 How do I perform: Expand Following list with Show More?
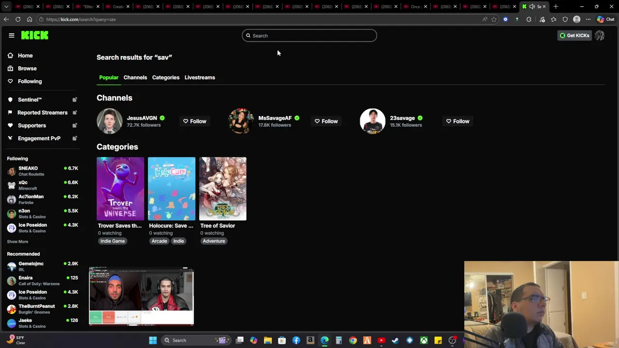pyautogui.click(x=17, y=242)
